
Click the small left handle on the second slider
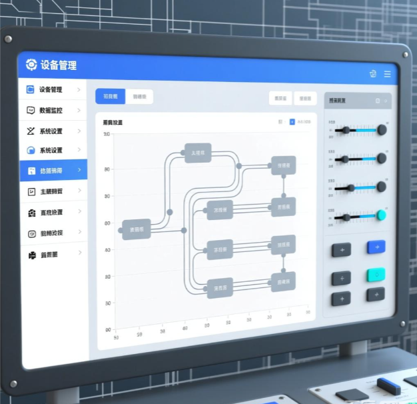click(345, 159)
